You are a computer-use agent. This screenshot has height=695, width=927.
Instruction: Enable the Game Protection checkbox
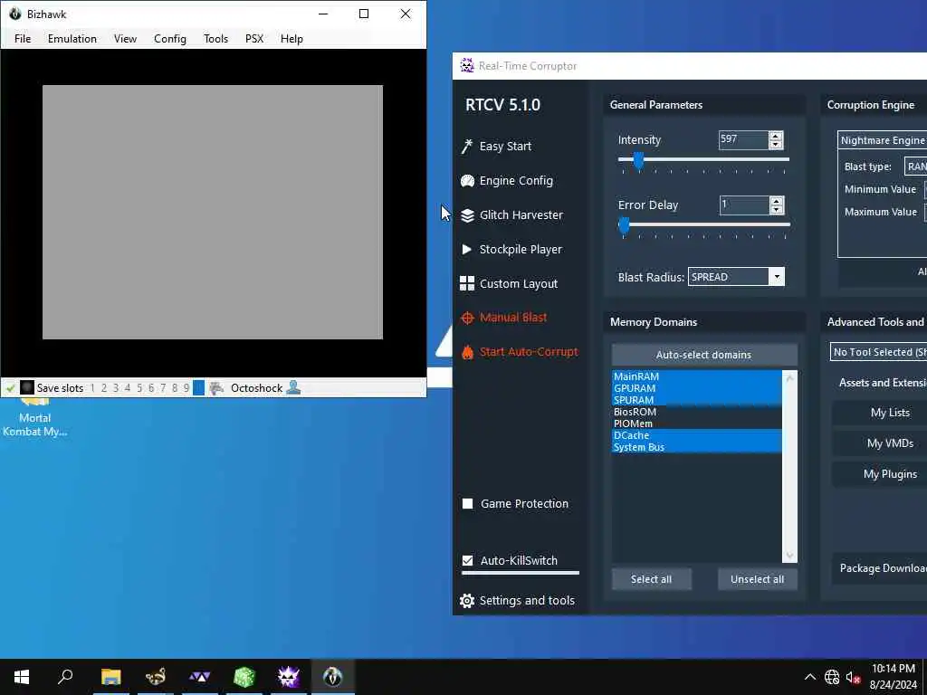click(x=468, y=504)
